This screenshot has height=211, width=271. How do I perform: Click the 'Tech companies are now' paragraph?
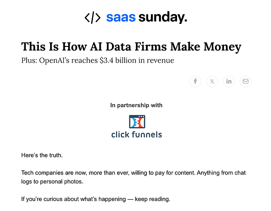pyautogui.click(x=133, y=177)
